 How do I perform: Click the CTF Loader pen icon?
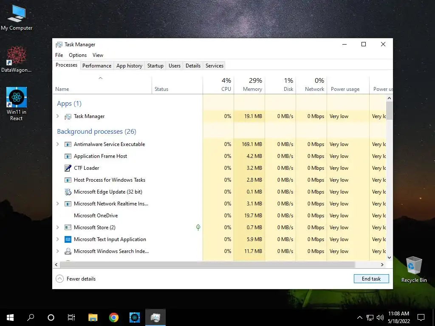[x=68, y=168]
